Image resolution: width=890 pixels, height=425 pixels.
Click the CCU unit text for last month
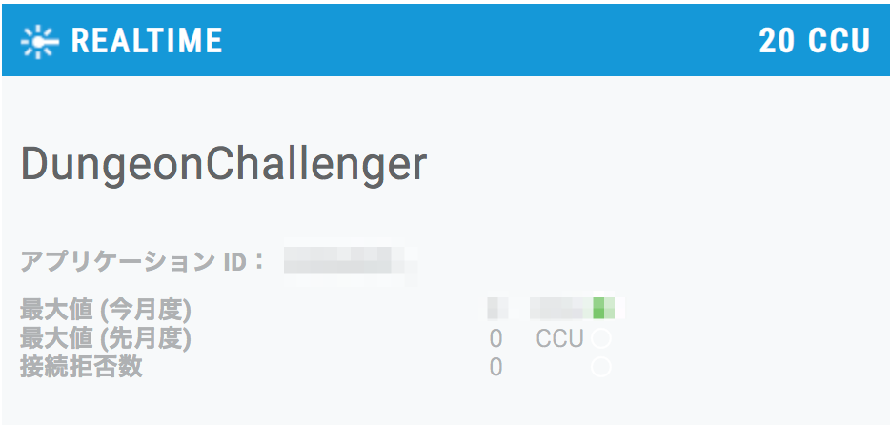[559, 338]
